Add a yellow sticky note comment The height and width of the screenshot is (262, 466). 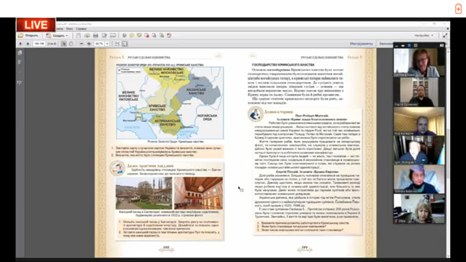pyautogui.click(x=132, y=35)
